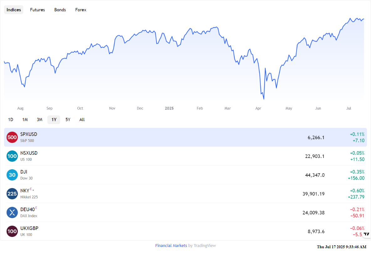Select the DJI Dow 30 row

click(x=185, y=175)
